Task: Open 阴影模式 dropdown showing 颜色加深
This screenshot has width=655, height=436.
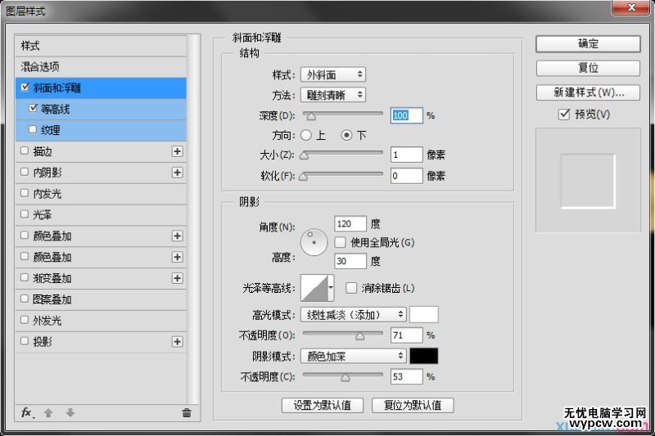Action: tap(353, 357)
